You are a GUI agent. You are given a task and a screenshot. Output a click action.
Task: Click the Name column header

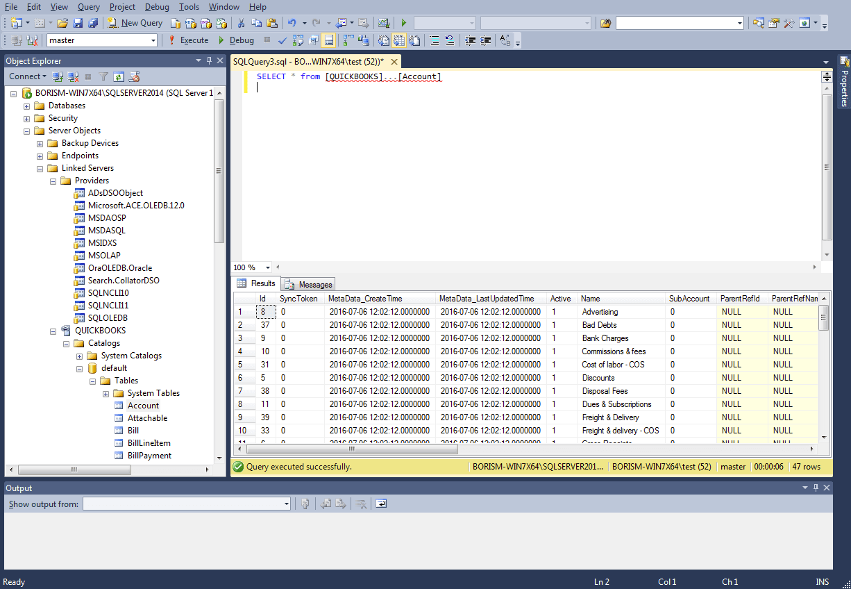point(621,299)
